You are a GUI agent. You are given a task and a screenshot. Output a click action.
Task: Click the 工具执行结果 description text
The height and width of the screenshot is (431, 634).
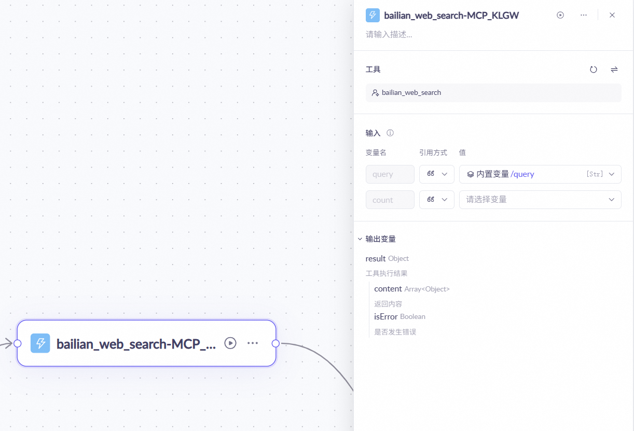pyautogui.click(x=387, y=273)
